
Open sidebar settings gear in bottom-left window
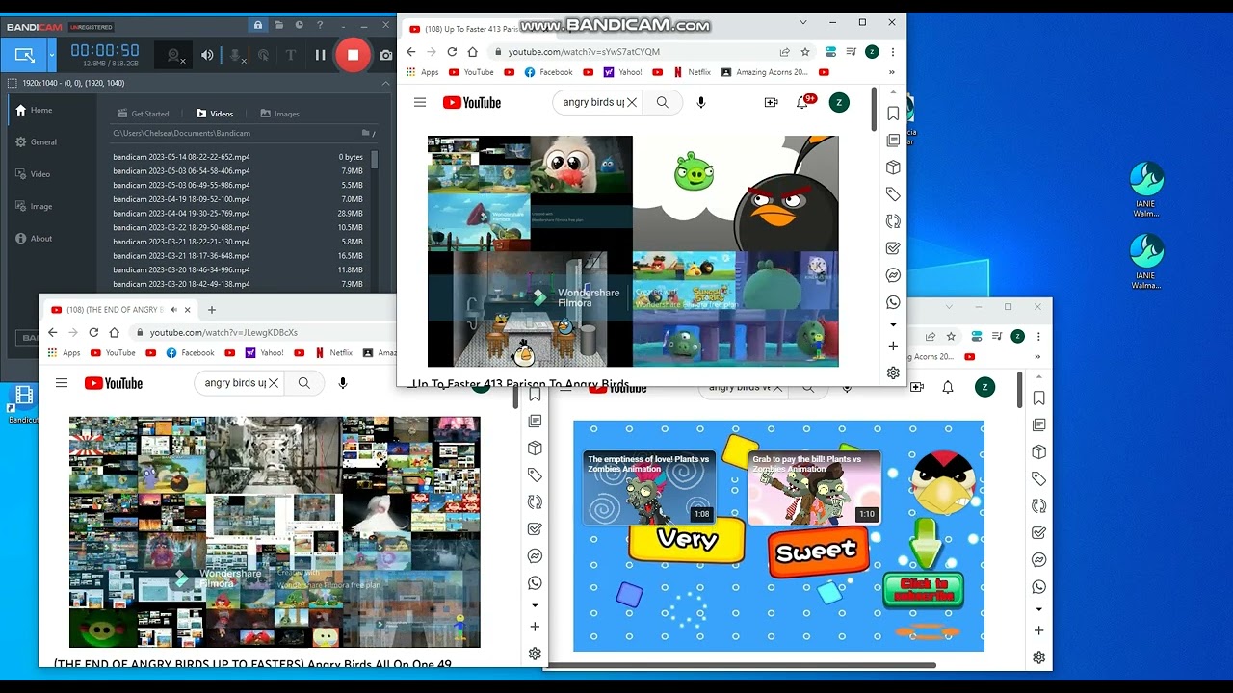point(535,654)
